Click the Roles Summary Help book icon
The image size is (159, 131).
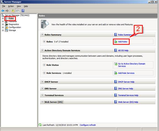115,35
